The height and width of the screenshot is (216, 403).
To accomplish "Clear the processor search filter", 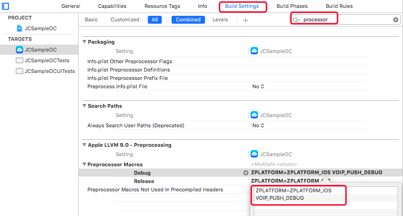I will [396, 20].
